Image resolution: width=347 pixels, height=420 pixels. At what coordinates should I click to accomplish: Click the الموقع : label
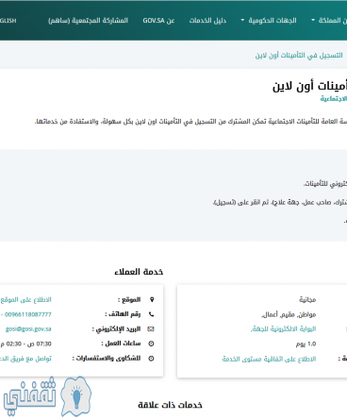(x=129, y=299)
